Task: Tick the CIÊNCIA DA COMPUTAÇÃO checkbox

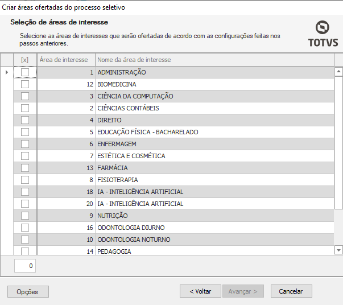Action: coord(25,96)
